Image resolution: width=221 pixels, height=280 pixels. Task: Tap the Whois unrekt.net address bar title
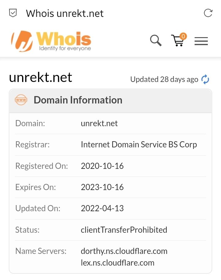pyautogui.click(x=65, y=14)
